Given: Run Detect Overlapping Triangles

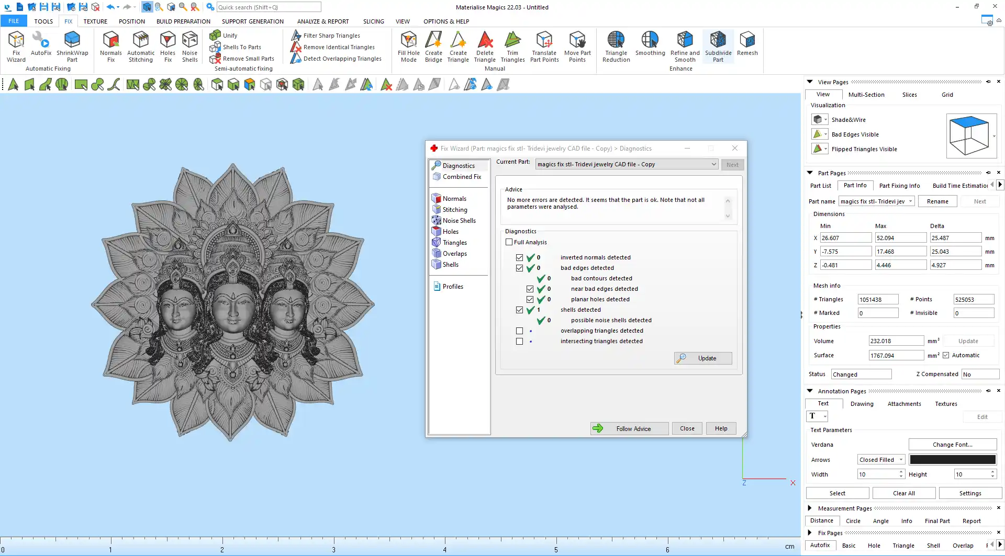Looking at the screenshot, I should [x=336, y=59].
